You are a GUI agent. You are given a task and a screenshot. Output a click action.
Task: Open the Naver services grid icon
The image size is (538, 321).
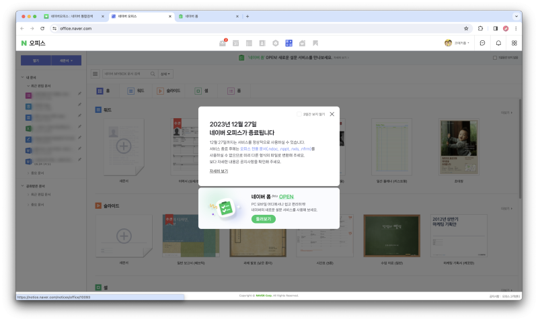pyautogui.click(x=514, y=43)
